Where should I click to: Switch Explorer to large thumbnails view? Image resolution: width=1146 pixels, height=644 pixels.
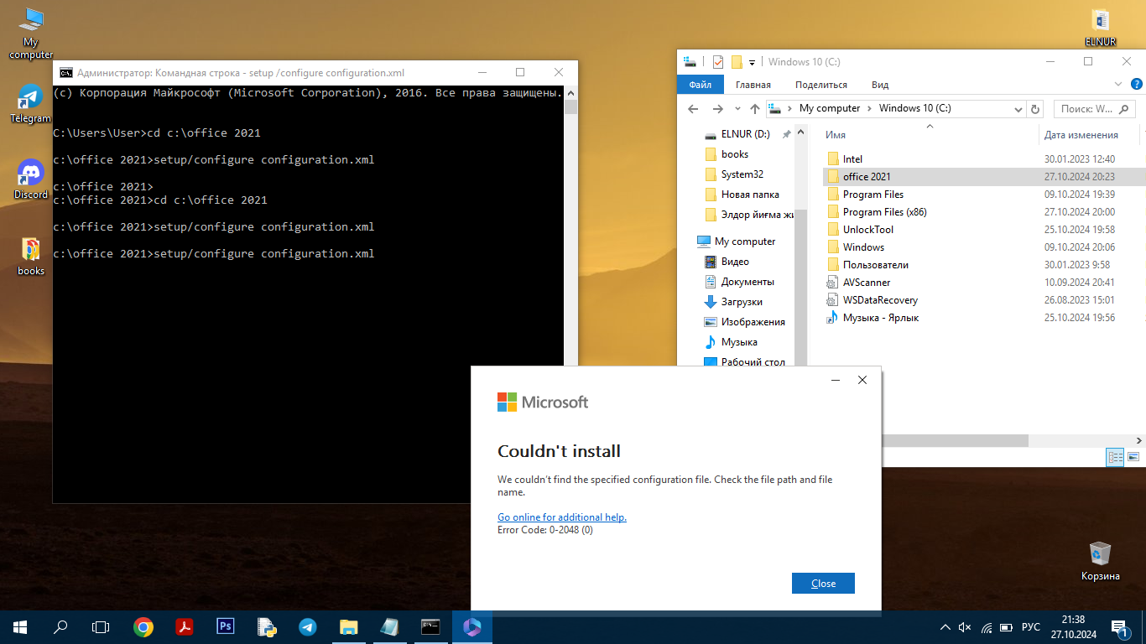(x=1134, y=457)
